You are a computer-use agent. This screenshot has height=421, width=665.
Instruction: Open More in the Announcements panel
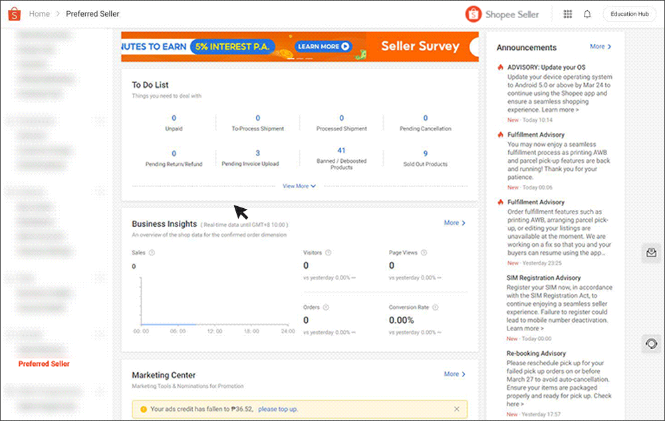click(600, 47)
